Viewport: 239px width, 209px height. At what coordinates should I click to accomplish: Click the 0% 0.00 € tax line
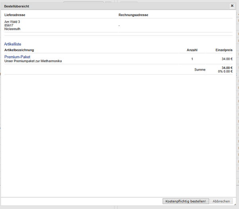(x=225, y=71)
